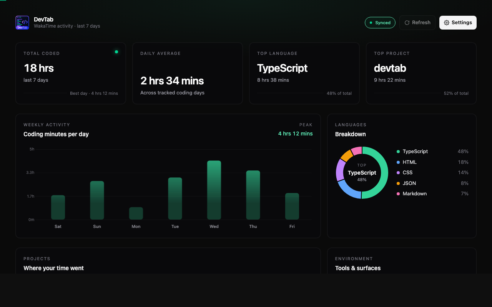The width and height of the screenshot is (492, 307).
Task: Click the "Where your time went" heading
Action: point(53,268)
